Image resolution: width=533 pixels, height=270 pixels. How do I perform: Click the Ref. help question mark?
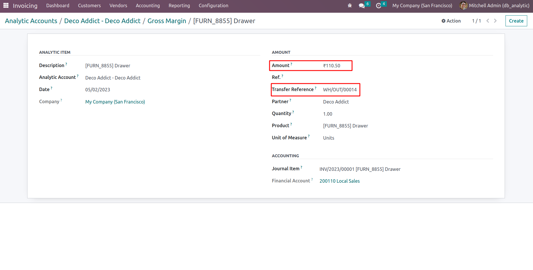pos(282,76)
